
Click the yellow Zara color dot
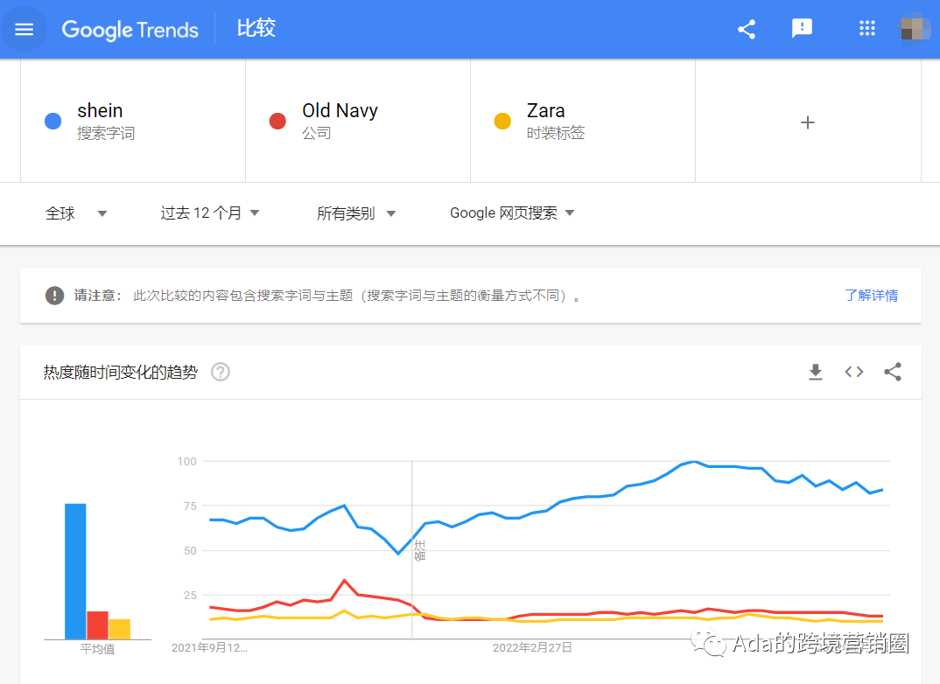pyautogui.click(x=502, y=122)
